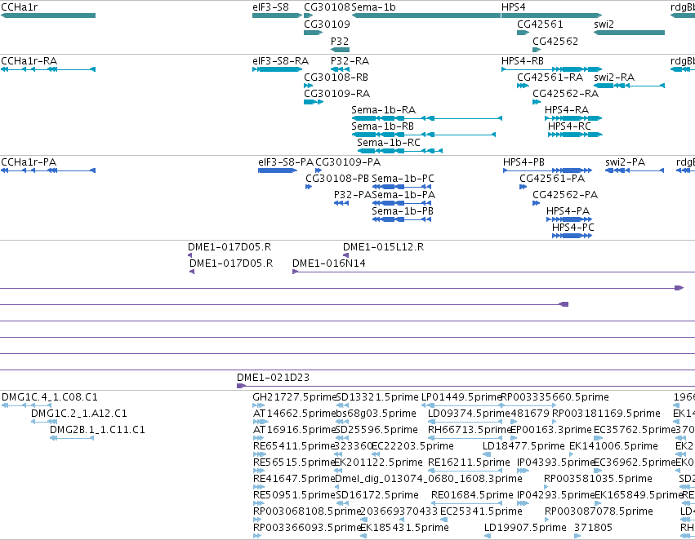Click the RP003581035.5prime EST label
The image size is (695, 540).
pos(598,480)
